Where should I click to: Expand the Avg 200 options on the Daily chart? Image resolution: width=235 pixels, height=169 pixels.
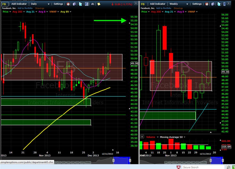[24, 12]
